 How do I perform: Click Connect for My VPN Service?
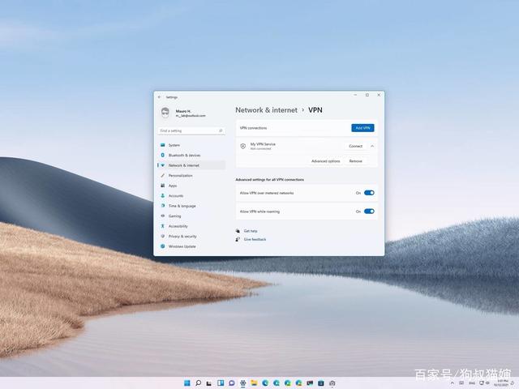click(x=355, y=146)
